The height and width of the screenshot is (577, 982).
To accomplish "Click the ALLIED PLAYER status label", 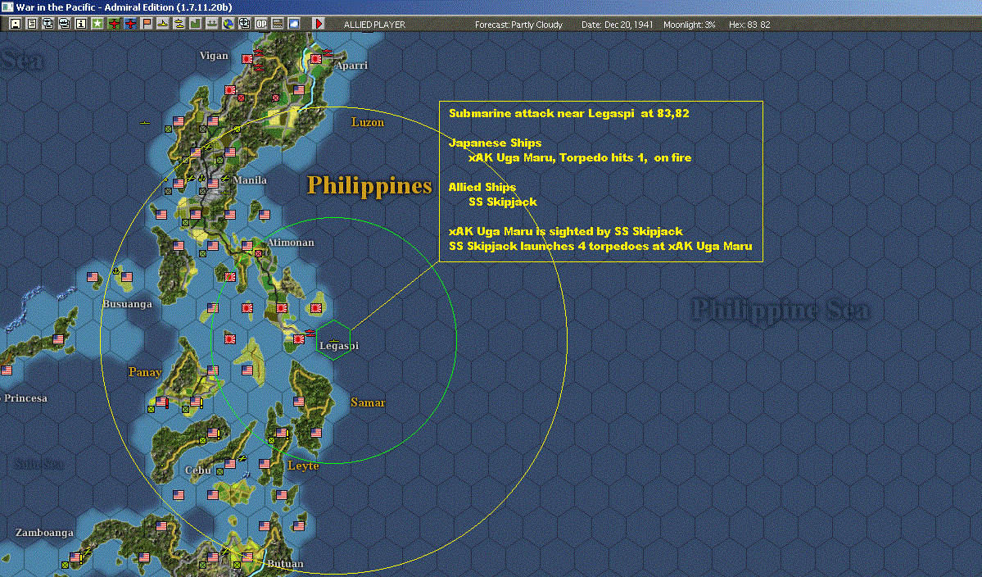I will [x=374, y=25].
